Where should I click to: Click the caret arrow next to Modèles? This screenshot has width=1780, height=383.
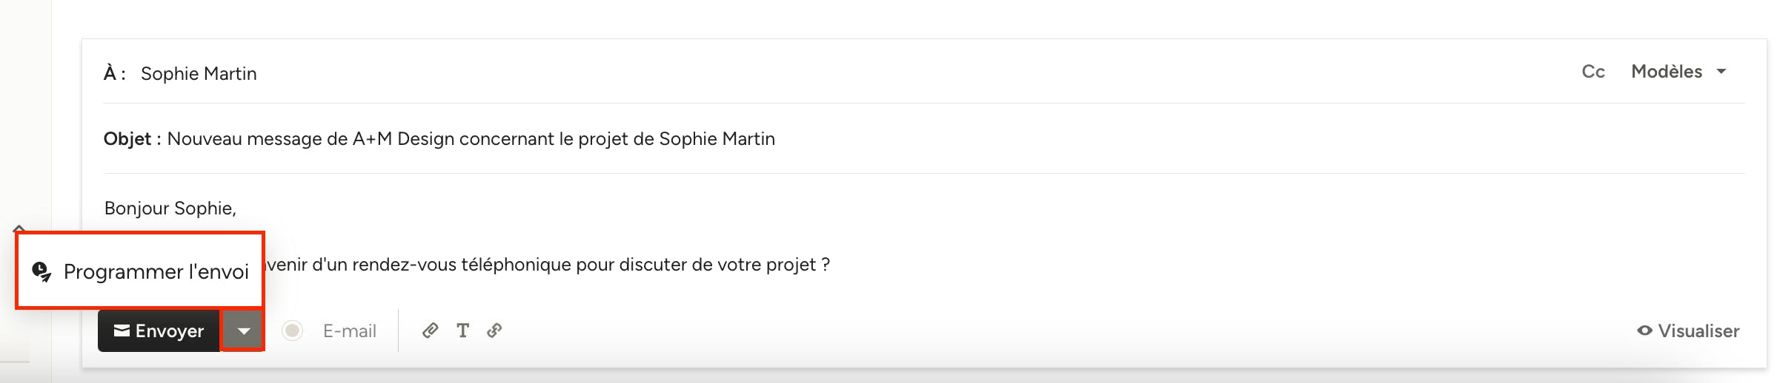(x=1721, y=72)
